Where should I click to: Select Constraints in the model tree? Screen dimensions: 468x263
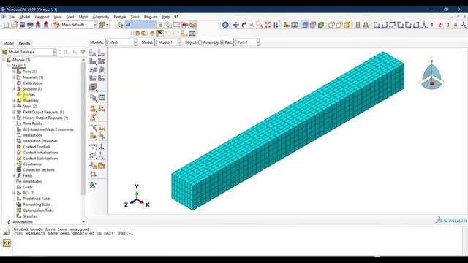(32, 164)
